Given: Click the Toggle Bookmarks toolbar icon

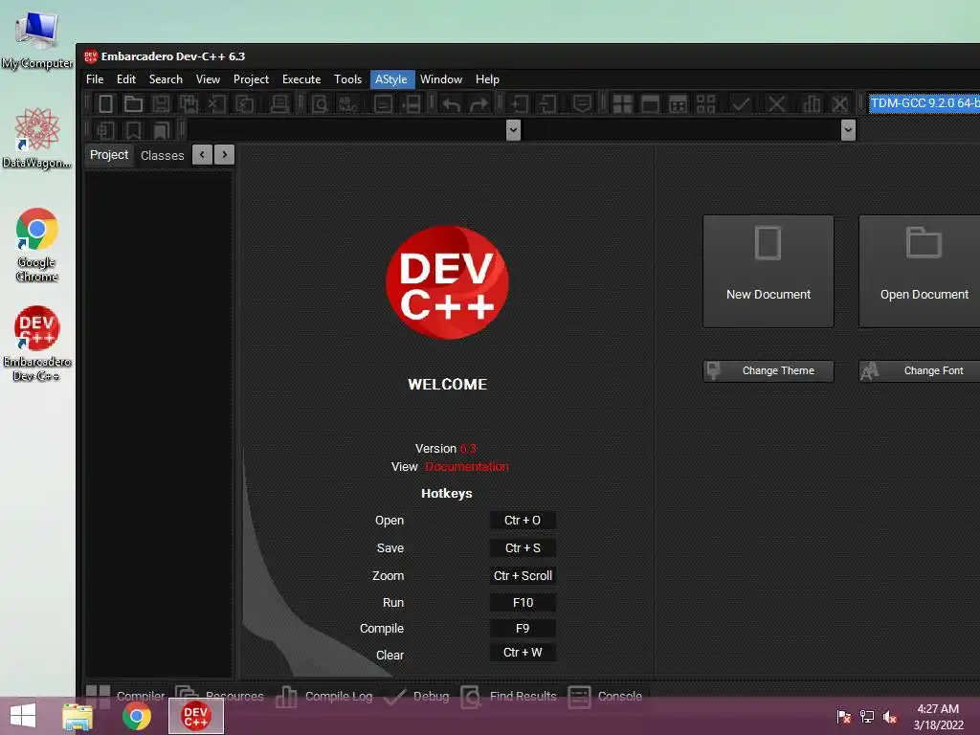Looking at the screenshot, I should (133, 130).
